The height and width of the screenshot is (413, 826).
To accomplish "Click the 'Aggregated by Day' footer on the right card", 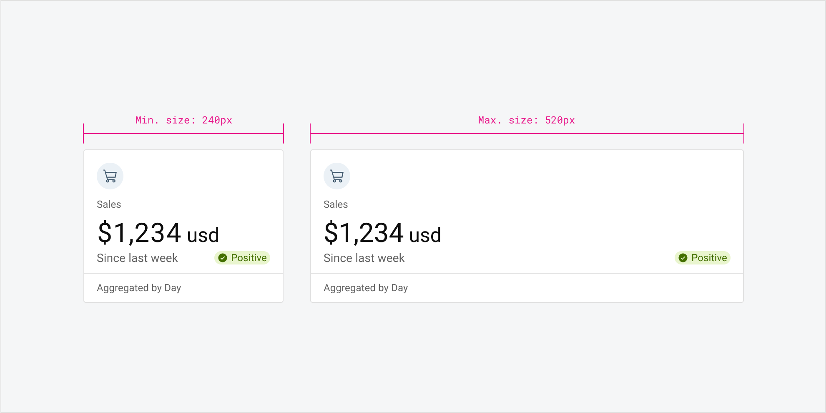I will point(366,287).
